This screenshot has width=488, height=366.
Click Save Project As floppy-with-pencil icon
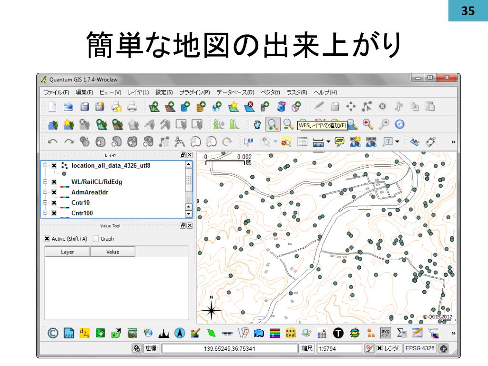click(x=100, y=107)
